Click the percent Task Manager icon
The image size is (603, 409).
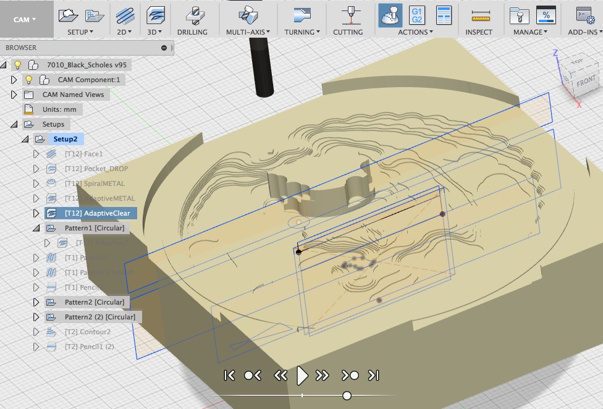(546, 15)
